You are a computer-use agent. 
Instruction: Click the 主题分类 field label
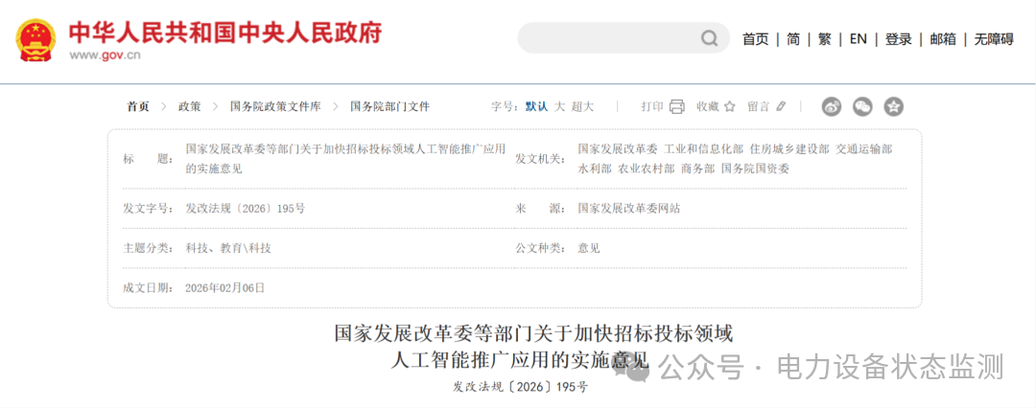pos(149,248)
